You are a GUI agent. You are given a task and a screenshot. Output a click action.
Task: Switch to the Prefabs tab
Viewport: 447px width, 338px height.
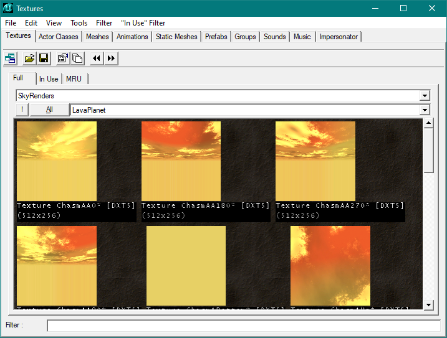216,37
